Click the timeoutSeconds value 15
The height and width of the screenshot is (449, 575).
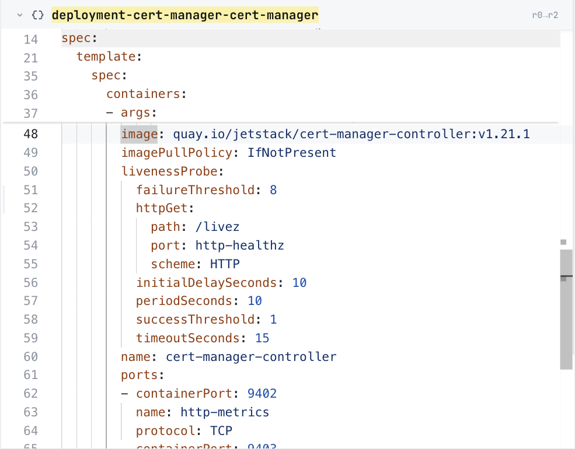tap(262, 338)
